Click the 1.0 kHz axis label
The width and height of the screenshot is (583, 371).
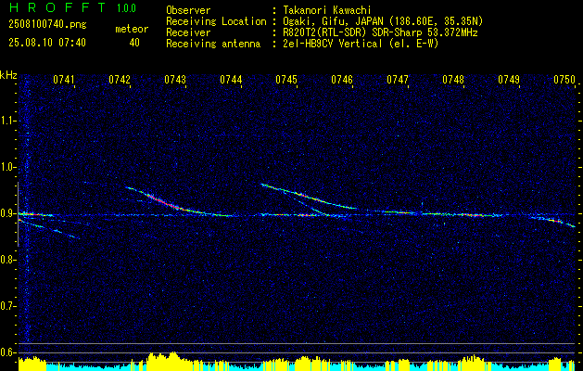[8, 167]
